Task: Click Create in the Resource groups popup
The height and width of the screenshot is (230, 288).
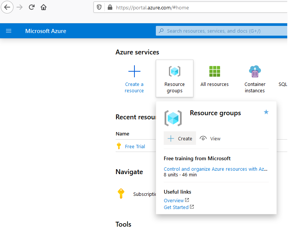Action: [180, 138]
